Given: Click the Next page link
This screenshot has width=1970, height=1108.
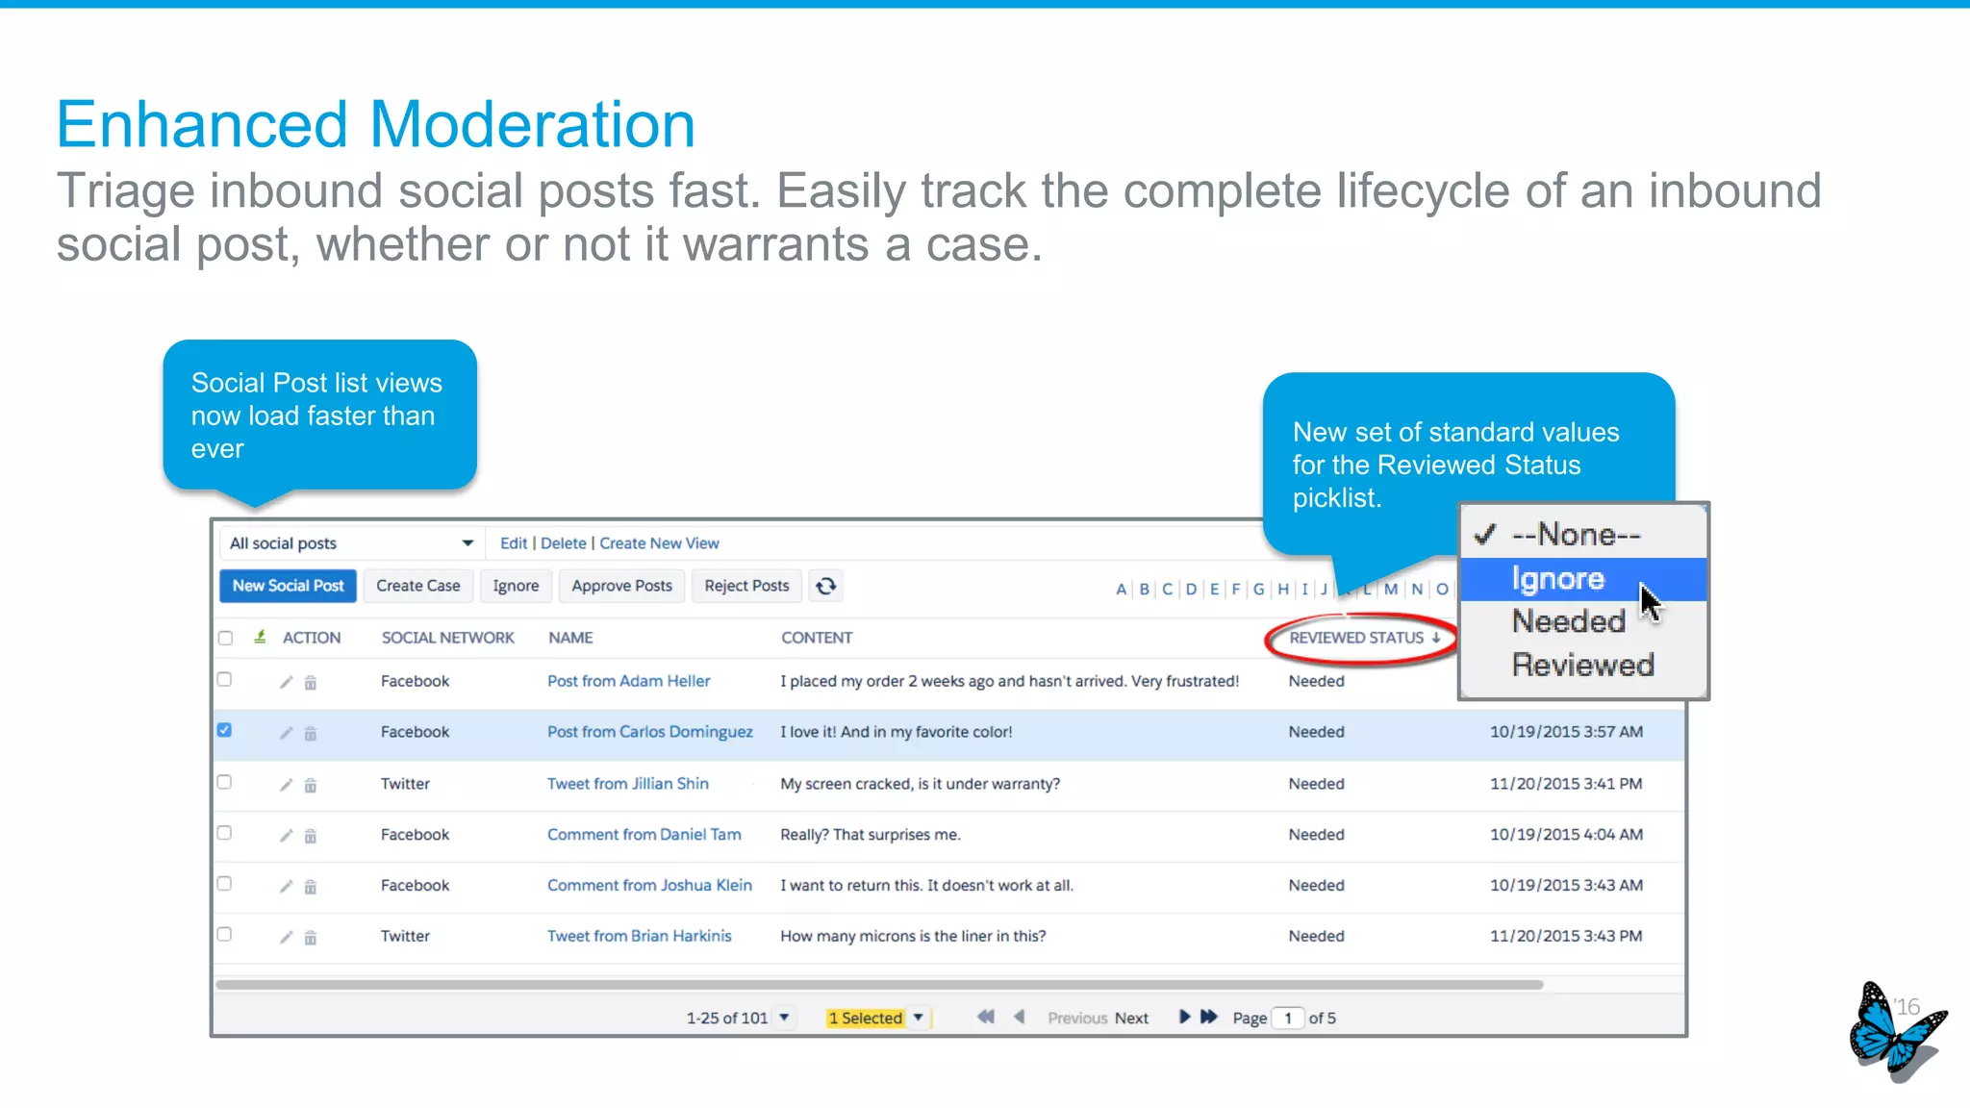Looking at the screenshot, I should 1131,1018.
